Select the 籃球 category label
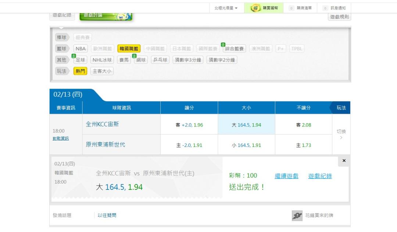Image resolution: width=397 pixels, height=232 pixels. (61, 48)
